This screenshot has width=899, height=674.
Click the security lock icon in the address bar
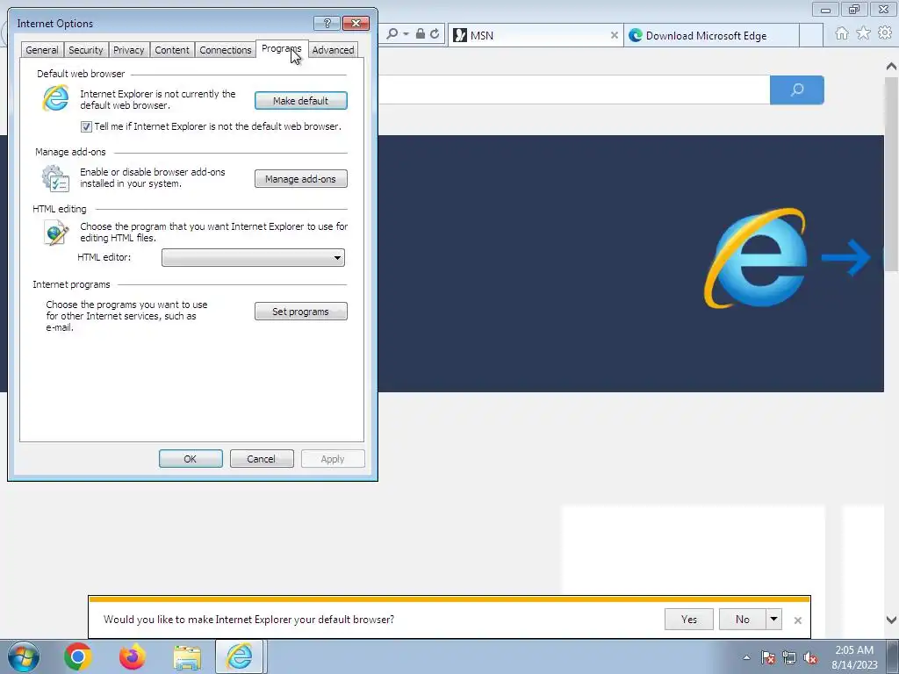pyautogui.click(x=421, y=34)
